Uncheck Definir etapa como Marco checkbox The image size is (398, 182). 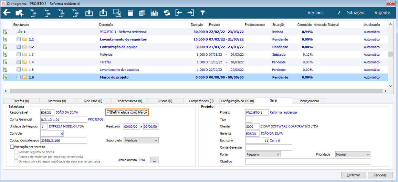pos(109,112)
